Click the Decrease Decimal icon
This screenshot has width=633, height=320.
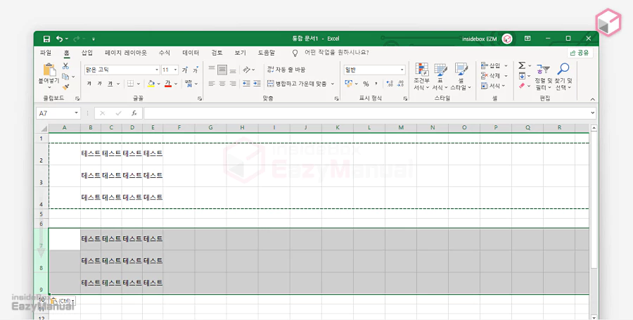coord(400,84)
